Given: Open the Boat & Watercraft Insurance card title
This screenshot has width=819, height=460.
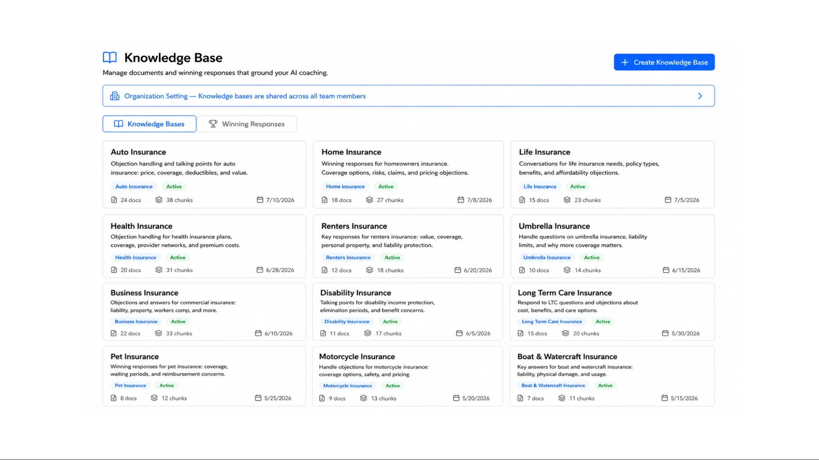Looking at the screenshot, I should 567,357.
